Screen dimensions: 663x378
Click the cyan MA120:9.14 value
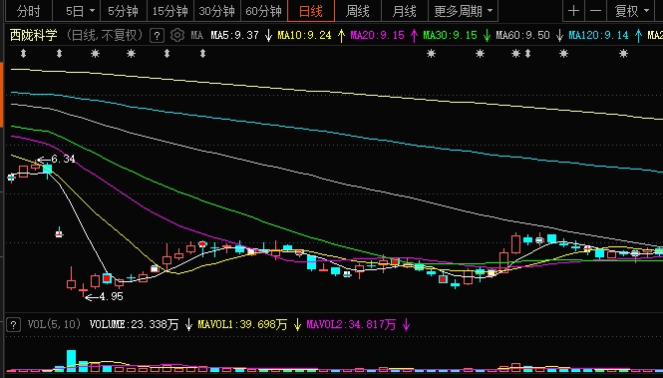click(598, 36)
